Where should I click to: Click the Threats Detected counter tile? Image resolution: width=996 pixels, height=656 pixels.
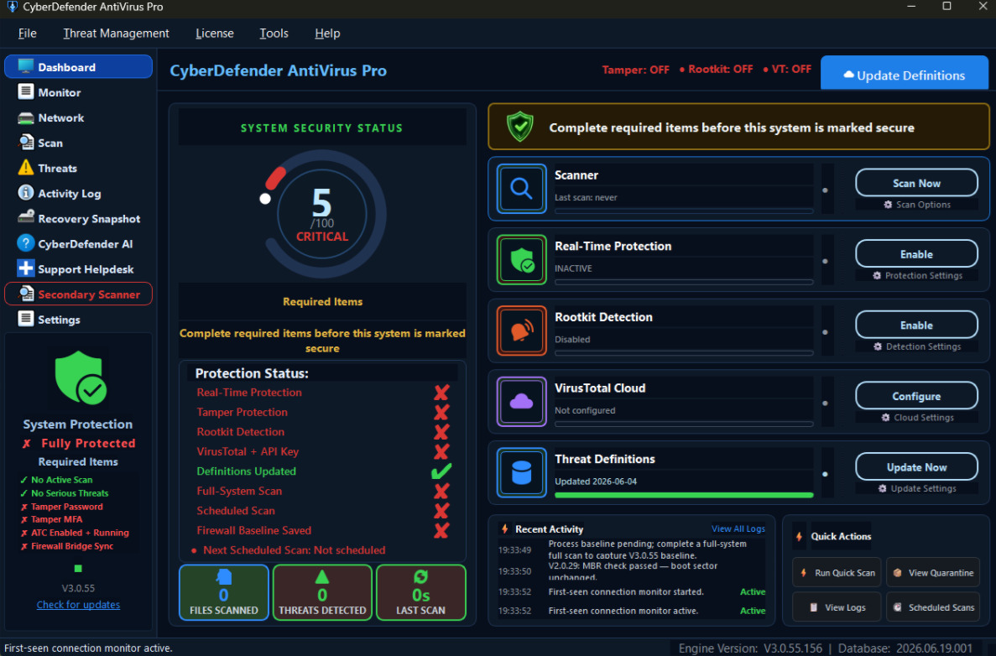(x=322, y=592)
